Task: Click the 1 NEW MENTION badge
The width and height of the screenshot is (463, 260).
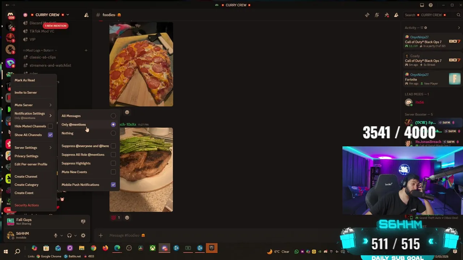Action: pyautogui.click(x=55, y=26)
